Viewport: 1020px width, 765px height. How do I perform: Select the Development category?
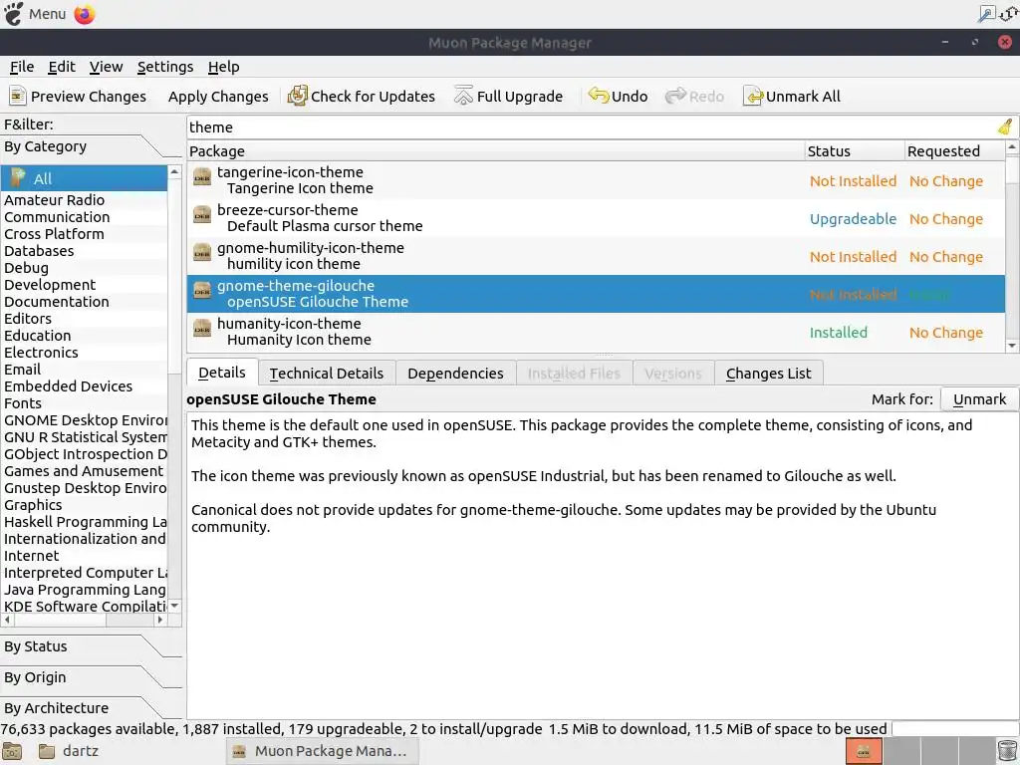tap(84, 284)
